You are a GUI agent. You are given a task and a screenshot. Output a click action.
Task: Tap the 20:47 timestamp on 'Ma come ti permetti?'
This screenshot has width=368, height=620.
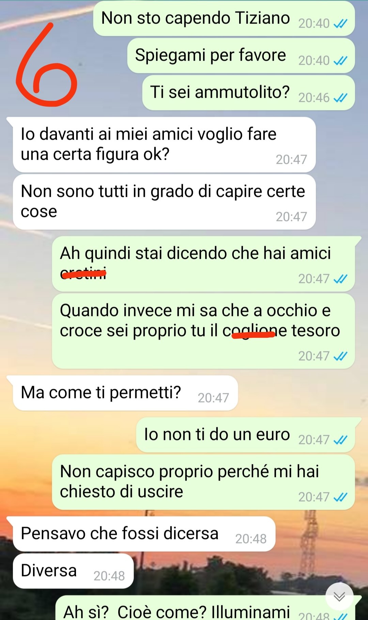[x=213, y=398]
